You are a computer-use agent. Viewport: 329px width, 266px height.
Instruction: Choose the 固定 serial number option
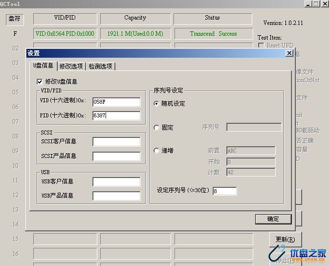tap(156, 127)
